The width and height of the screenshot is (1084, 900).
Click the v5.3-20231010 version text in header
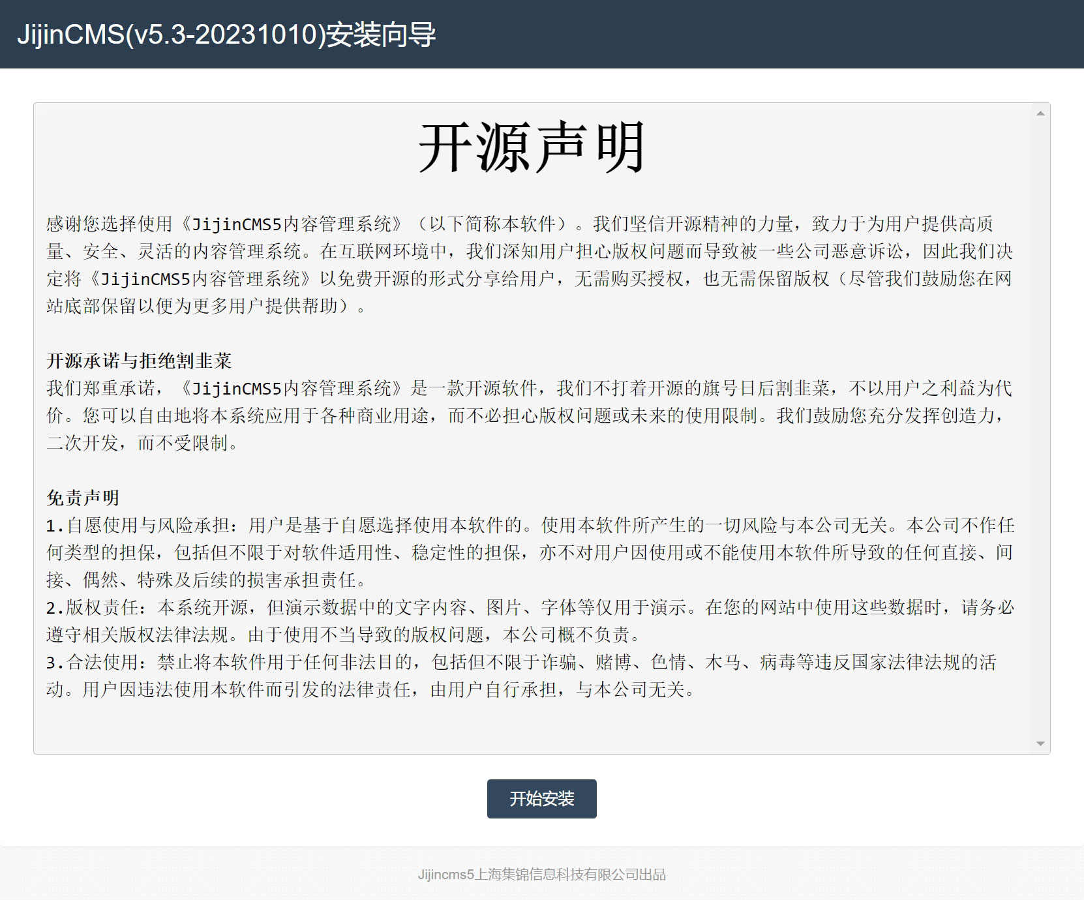[x=225, y=35]
